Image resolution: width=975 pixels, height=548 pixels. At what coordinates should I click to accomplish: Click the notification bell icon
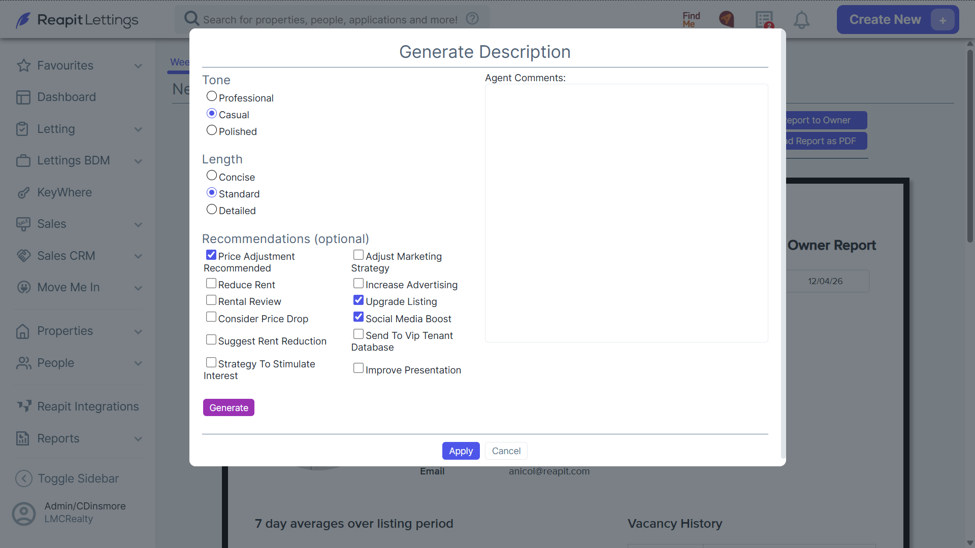click(x=801, y=20)
